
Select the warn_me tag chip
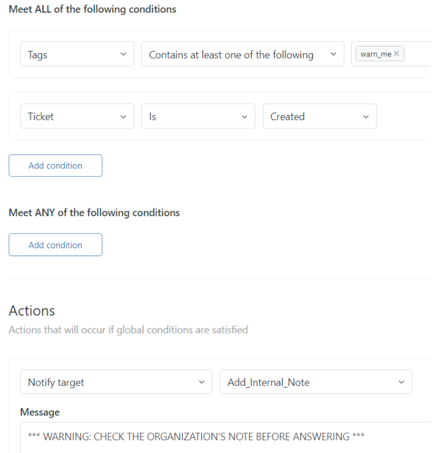click(375, 55)
